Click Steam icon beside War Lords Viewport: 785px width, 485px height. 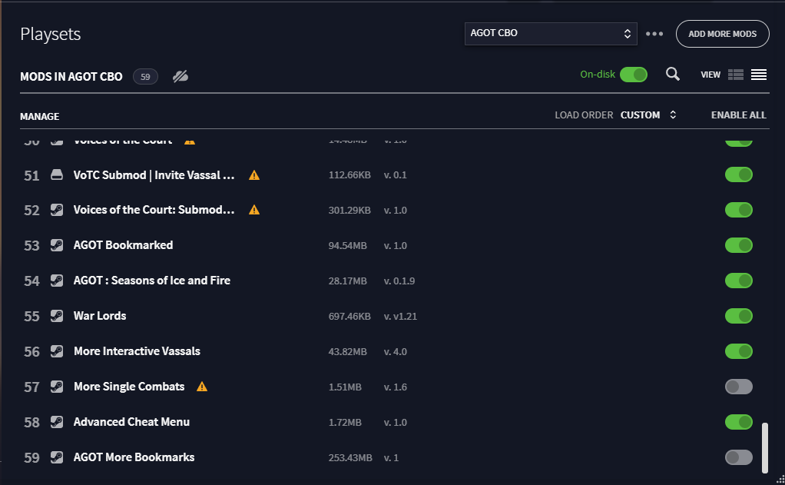(x=57, y=316)
